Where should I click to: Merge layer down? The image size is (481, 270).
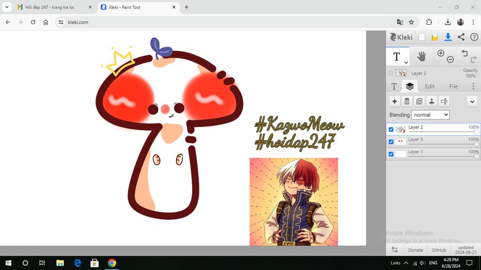(432, 101)
